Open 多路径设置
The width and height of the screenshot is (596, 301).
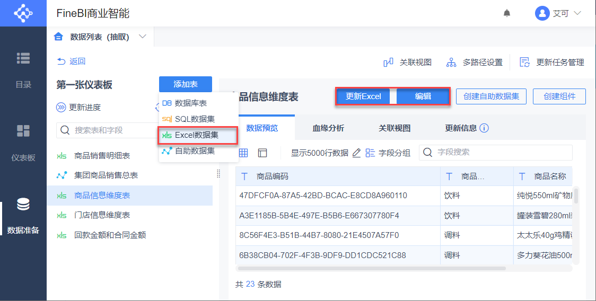pyautogui.click(x=475, y=62)
